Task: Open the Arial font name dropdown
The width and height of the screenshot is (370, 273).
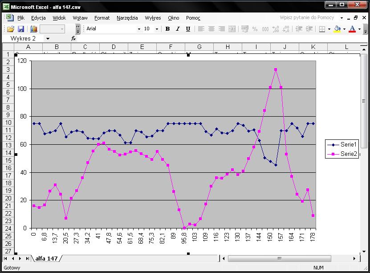Action: 139,29
